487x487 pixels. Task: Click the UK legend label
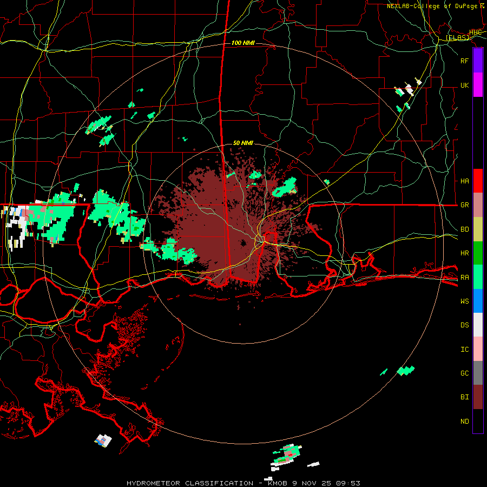point(465,85)
